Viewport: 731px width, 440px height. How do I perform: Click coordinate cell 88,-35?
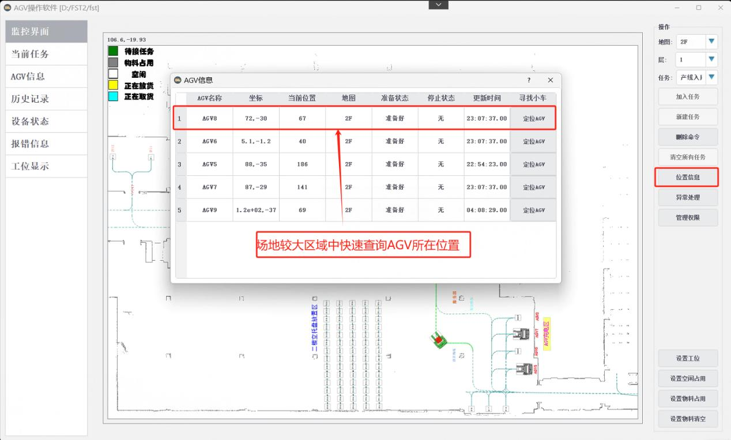click(256, 164)
